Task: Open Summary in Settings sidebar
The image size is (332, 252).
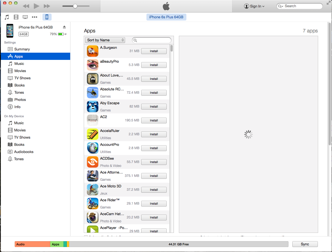Action: 36,49
